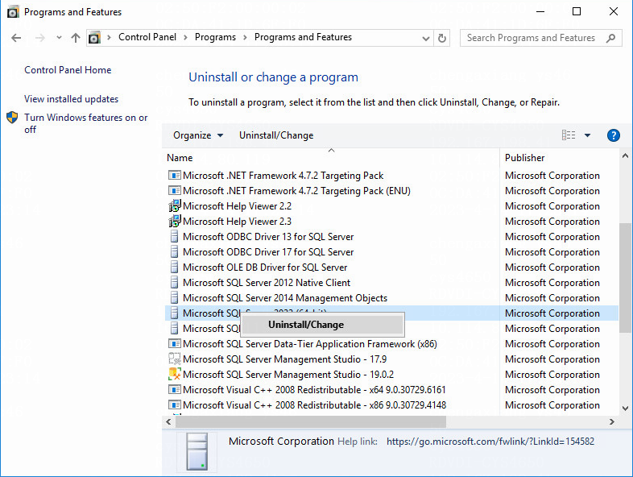
Task: Open View installed updates link
Action: click(72, 99)
